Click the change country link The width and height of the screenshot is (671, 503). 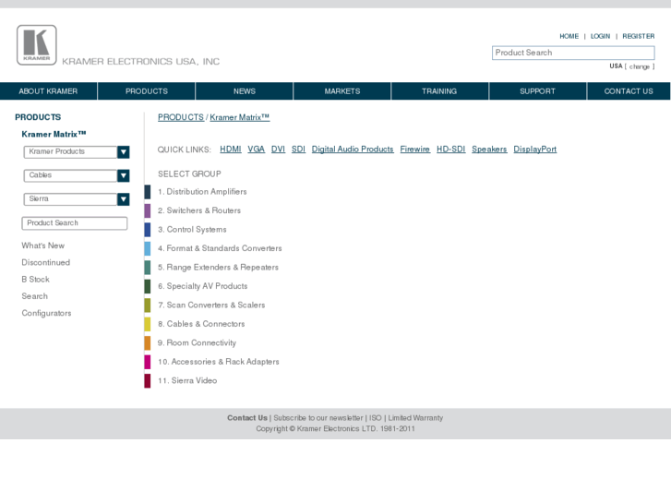click(x=640, y=66)
